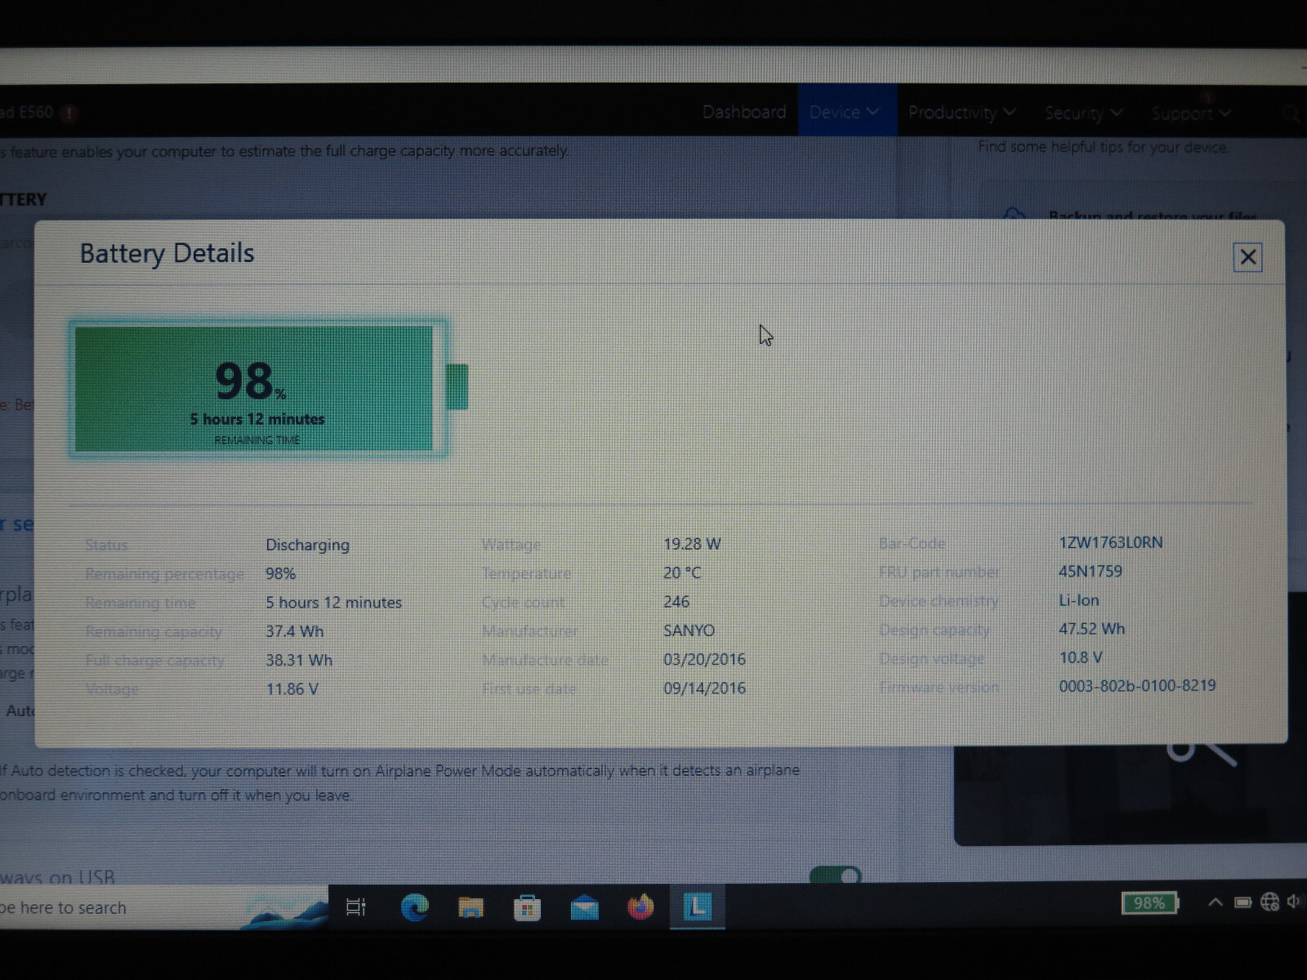The height and width of the screenshot is (980, 1307).
Task: Click the FRU part number "45N1759"
Action: click(1091, 572)
